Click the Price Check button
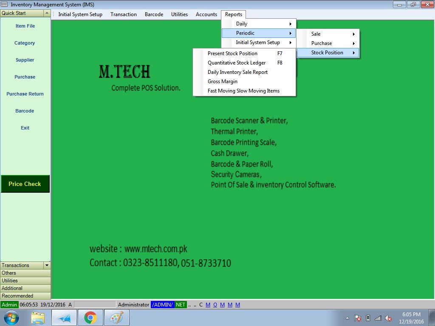435x326 pixels. [x=25, y=184]
